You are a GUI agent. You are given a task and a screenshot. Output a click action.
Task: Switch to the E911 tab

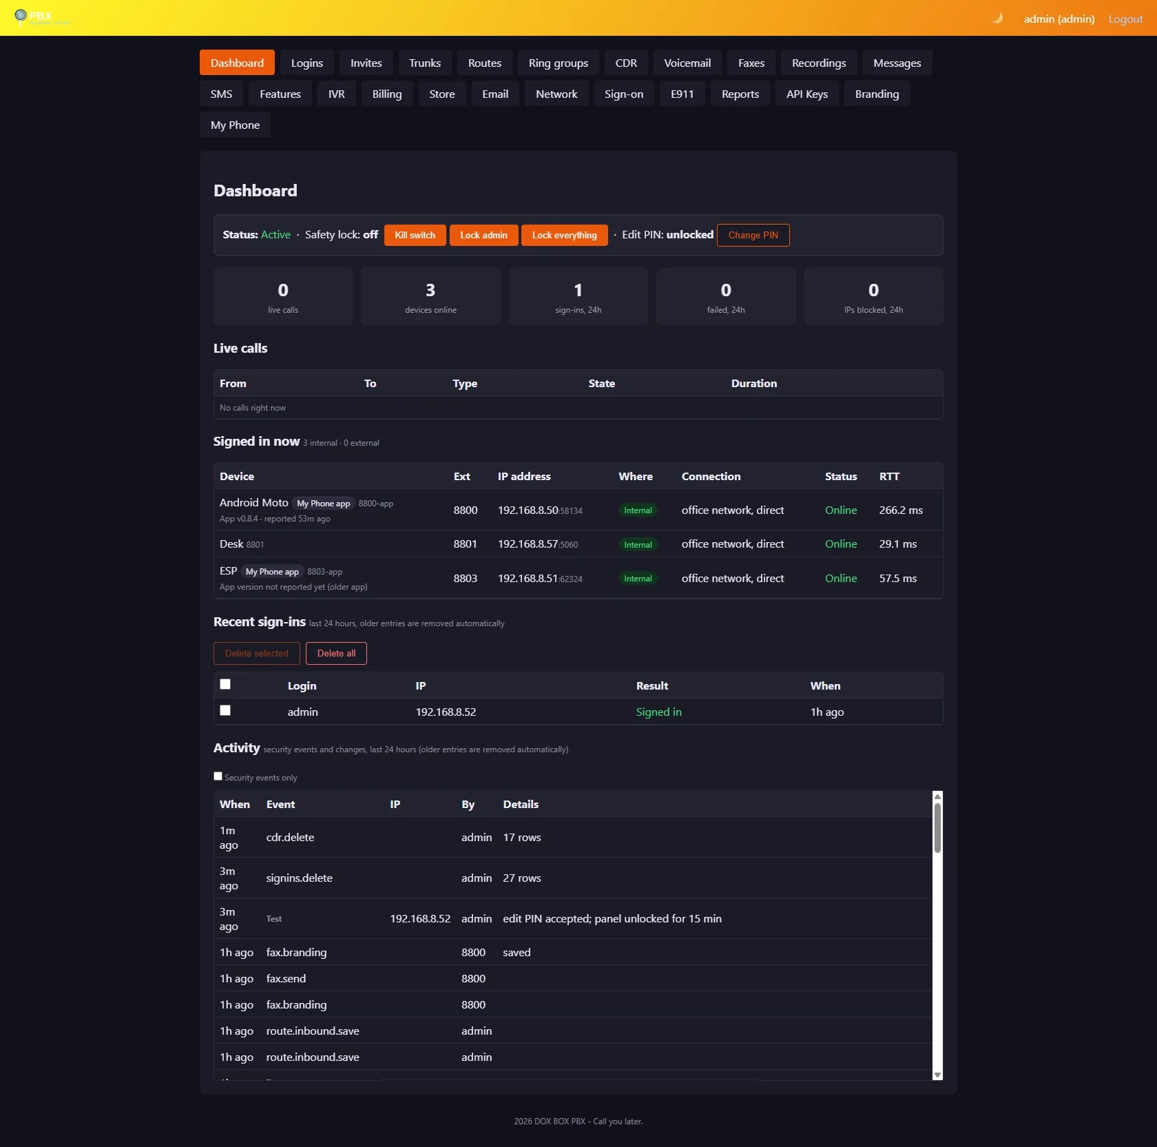(x=682, y=94)
